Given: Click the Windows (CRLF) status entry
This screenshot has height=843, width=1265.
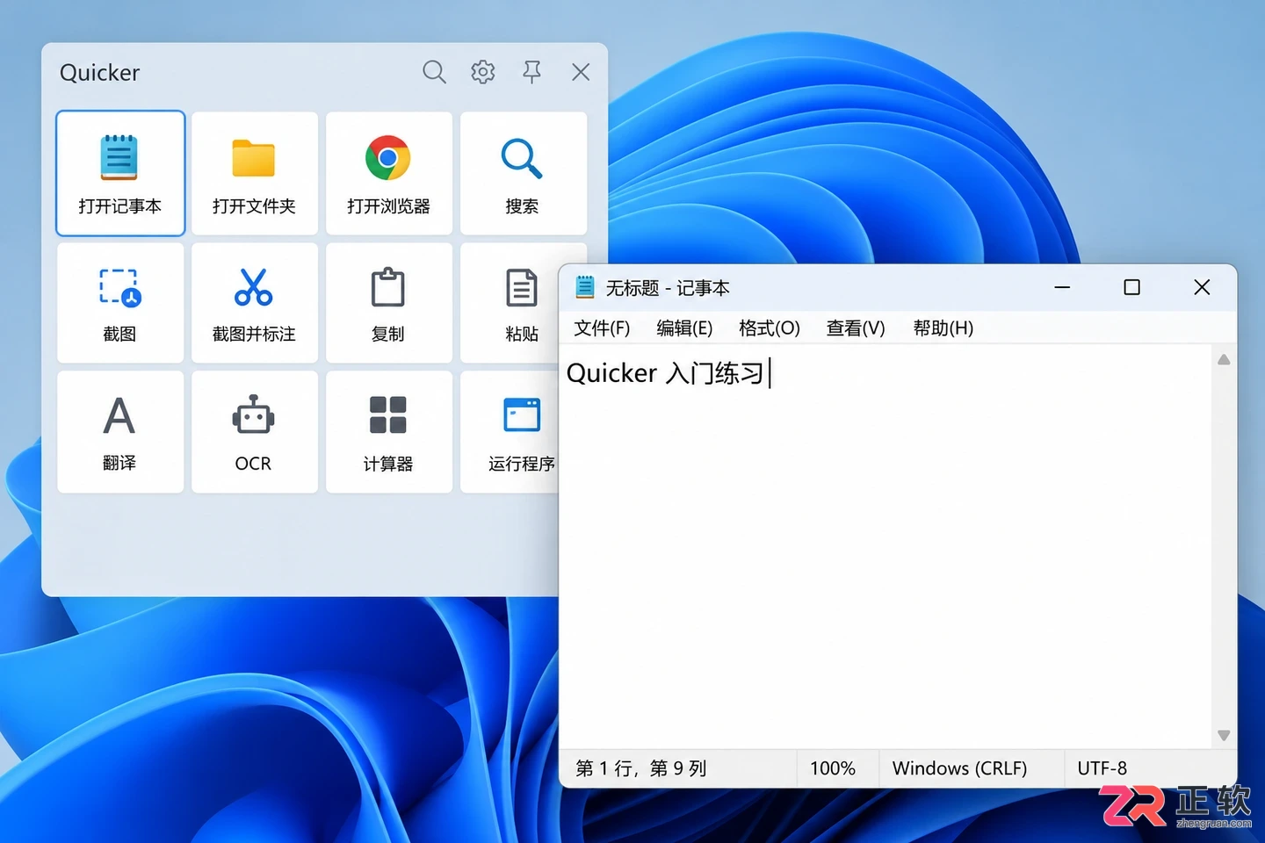Looking at the screenshot, I should point(959,768).
